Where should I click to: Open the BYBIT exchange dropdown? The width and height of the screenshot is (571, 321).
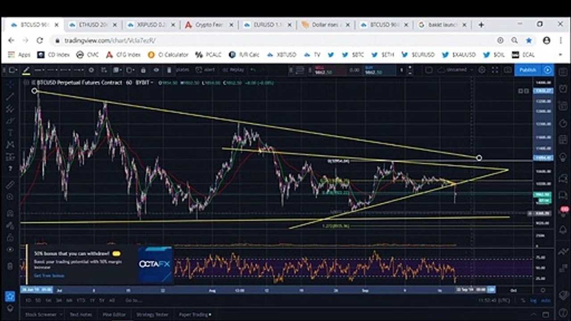[x=145, y=82]
